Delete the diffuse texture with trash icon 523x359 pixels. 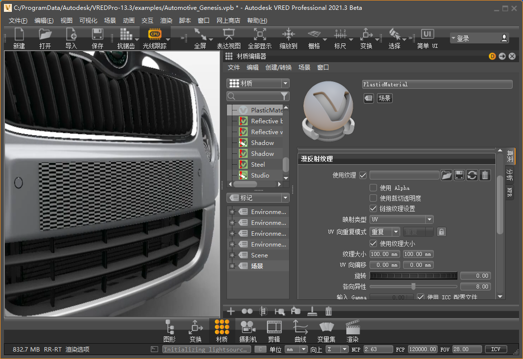pyautogui.click(x=485, y=175)
